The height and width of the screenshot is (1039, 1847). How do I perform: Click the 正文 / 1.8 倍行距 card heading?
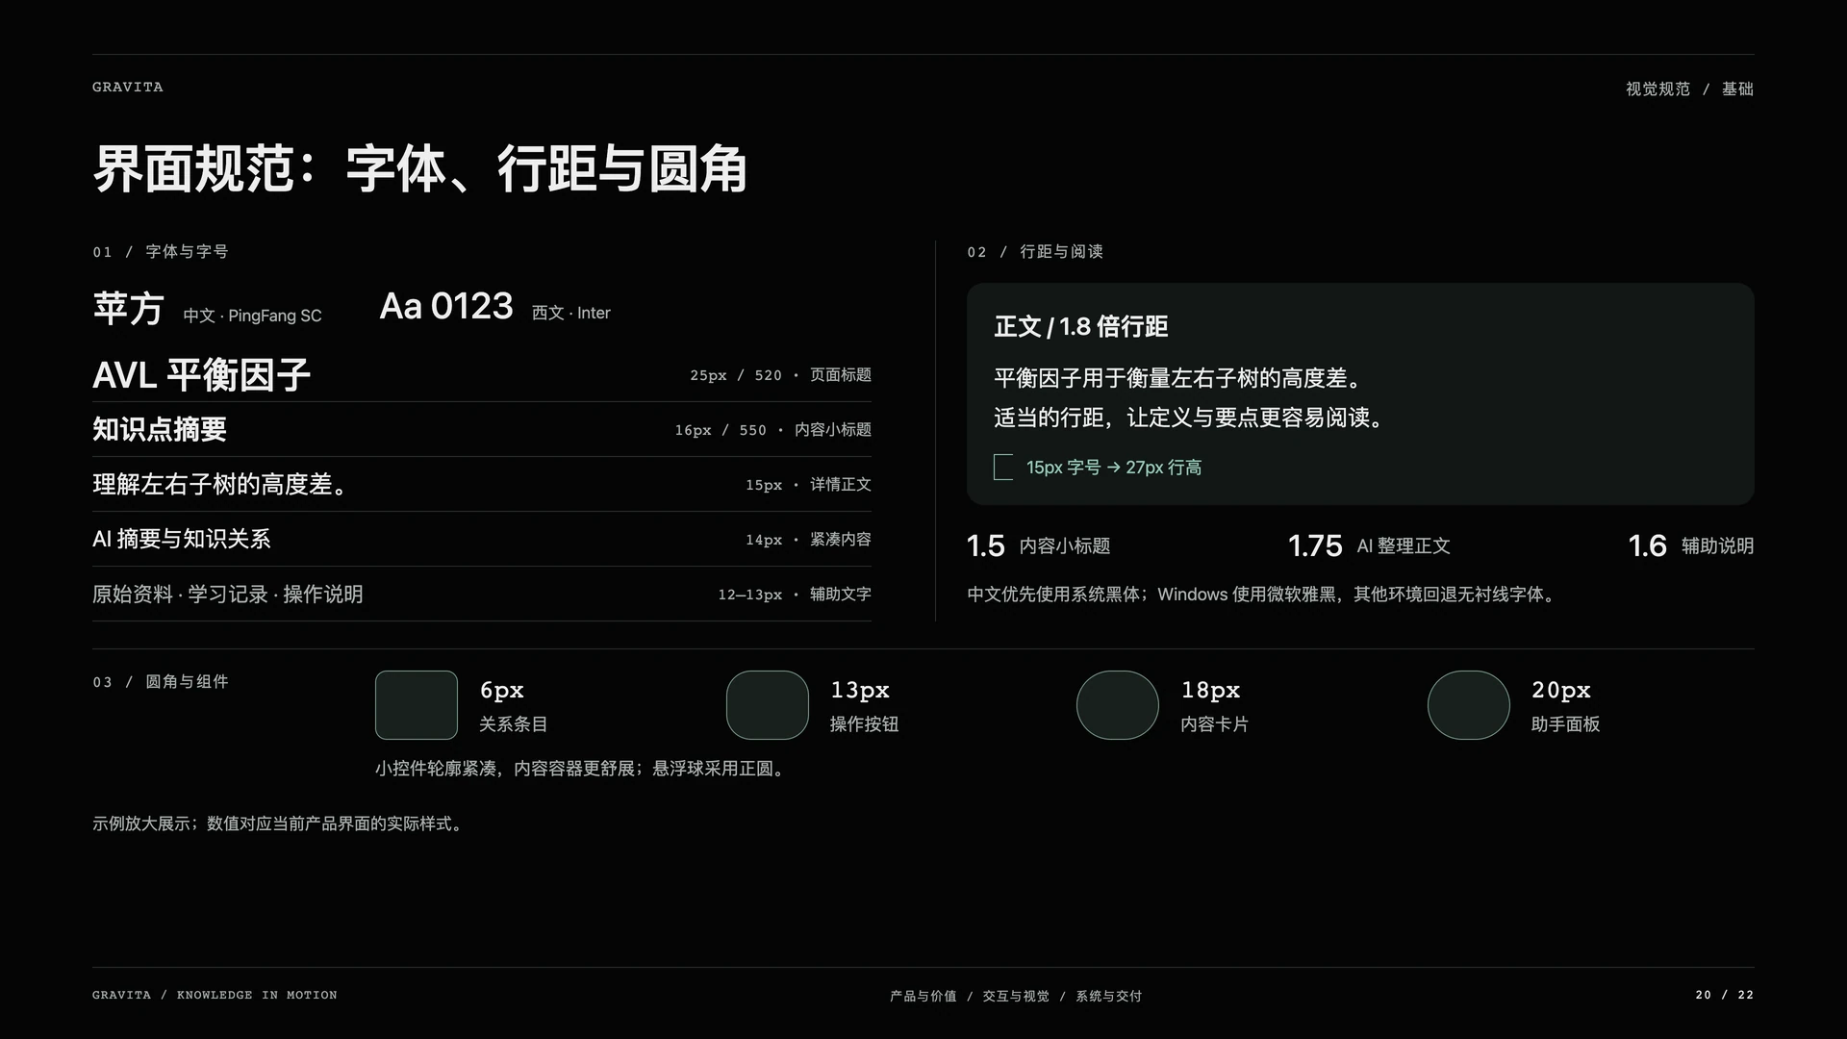click(x=1080, y=326)
